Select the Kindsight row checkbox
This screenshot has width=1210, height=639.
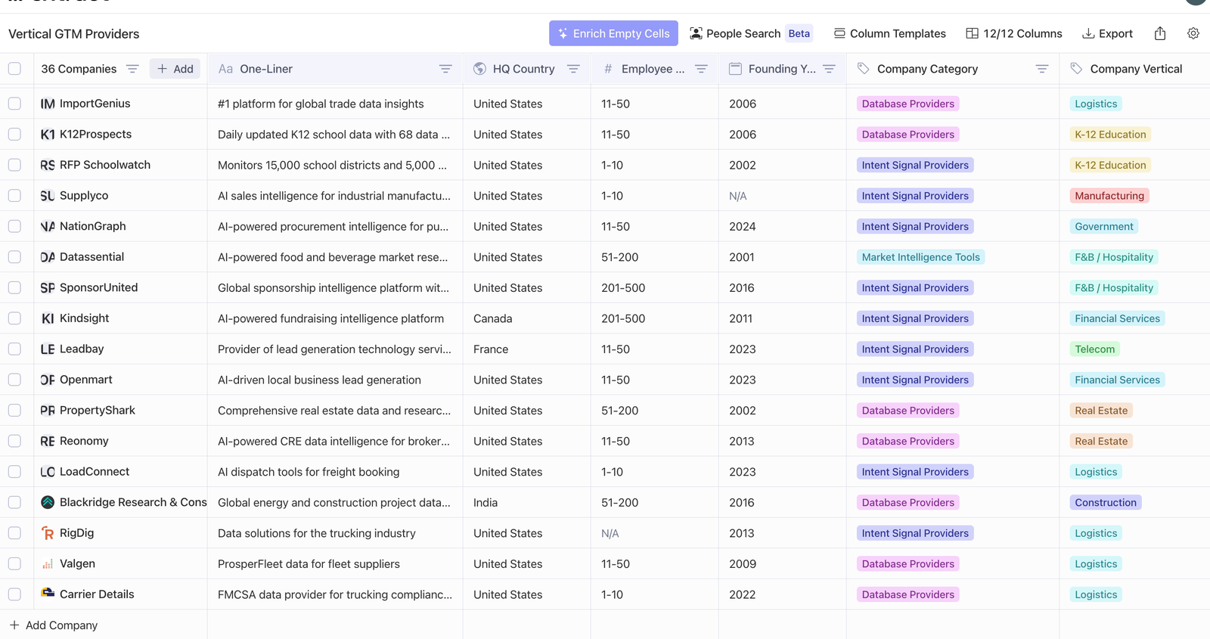14,318
